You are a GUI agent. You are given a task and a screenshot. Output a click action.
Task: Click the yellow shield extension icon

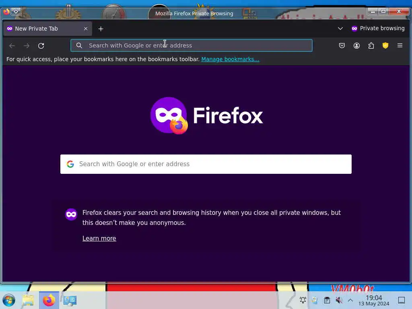point(385,46)
